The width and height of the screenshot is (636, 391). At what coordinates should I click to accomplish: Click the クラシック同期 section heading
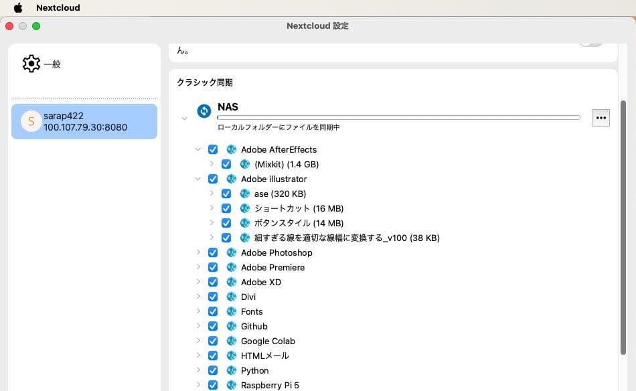click(205, 82)
